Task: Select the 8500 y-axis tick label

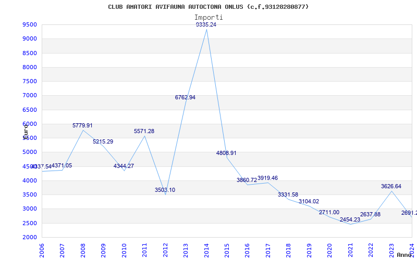Action: tap(30, 53)
